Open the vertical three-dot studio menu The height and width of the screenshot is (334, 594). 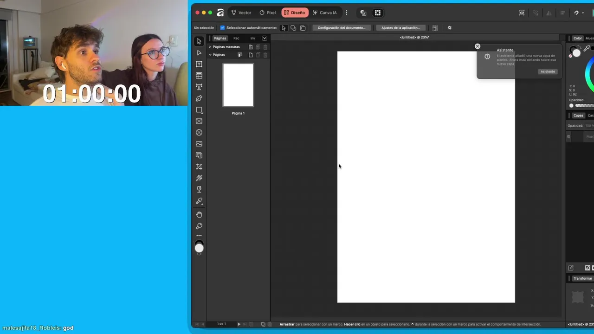coord(346,13)
